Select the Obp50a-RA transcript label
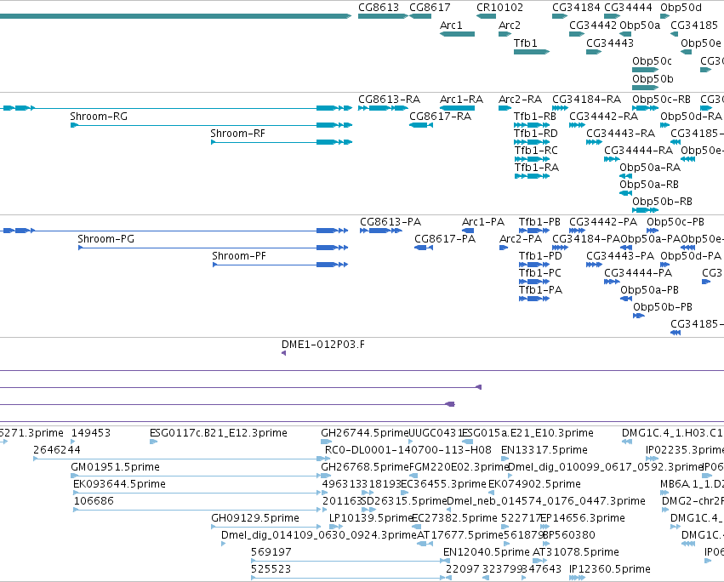 coord(650,168)
